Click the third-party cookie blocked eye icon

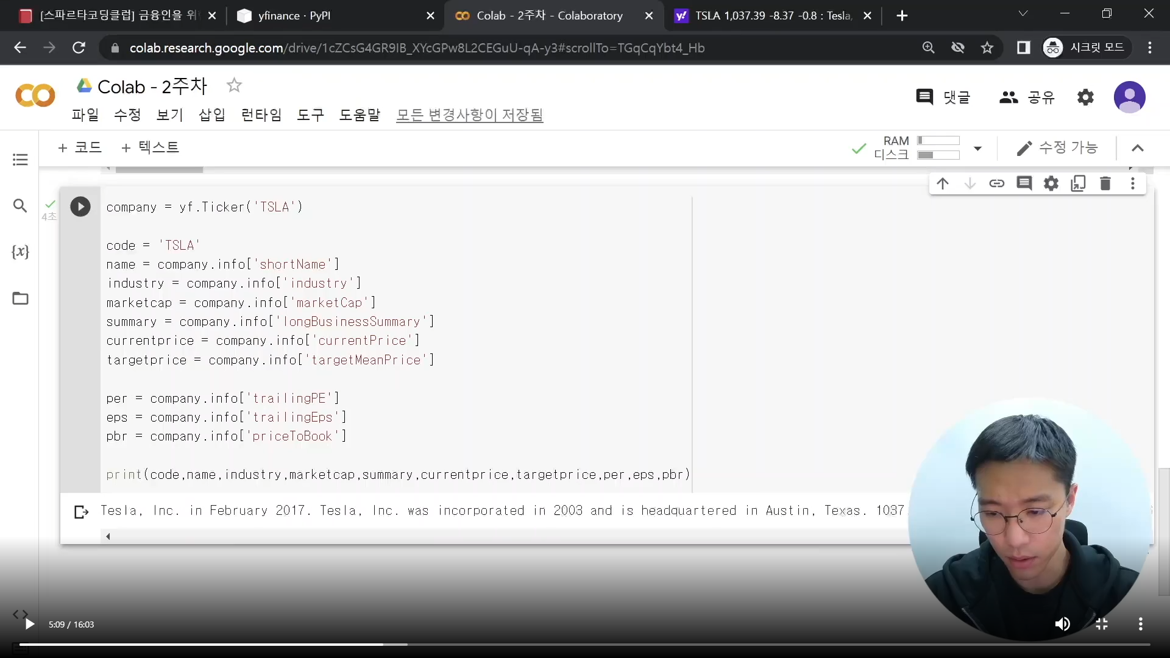click(x=958, y=48)
